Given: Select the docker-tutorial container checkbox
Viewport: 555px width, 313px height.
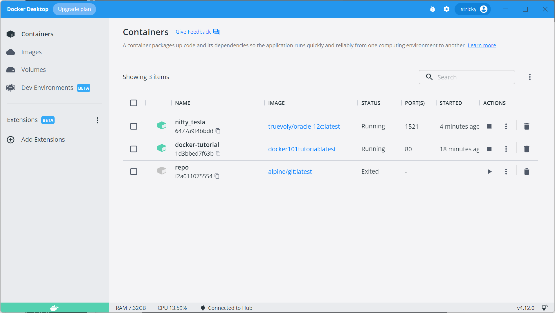Looking at the screenshot, I should 134,149.
